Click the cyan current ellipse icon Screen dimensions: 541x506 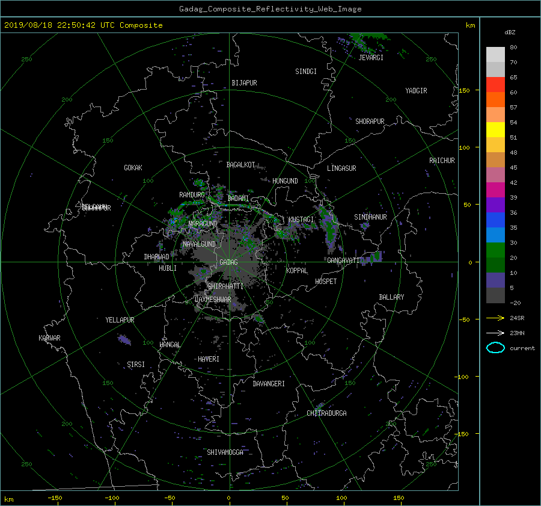pyautogui.click(x=495, y=348)
